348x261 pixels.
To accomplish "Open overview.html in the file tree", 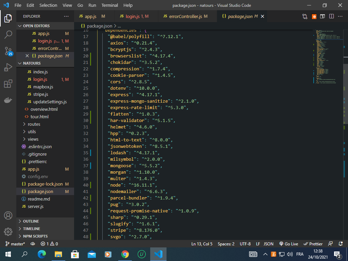I will [x=45, y=109].
